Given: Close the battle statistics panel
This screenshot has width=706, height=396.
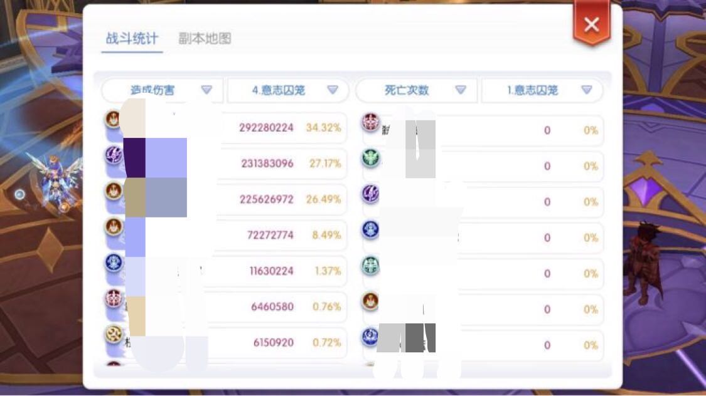Looking at the screenshot, I should click(x=592, y=24).
